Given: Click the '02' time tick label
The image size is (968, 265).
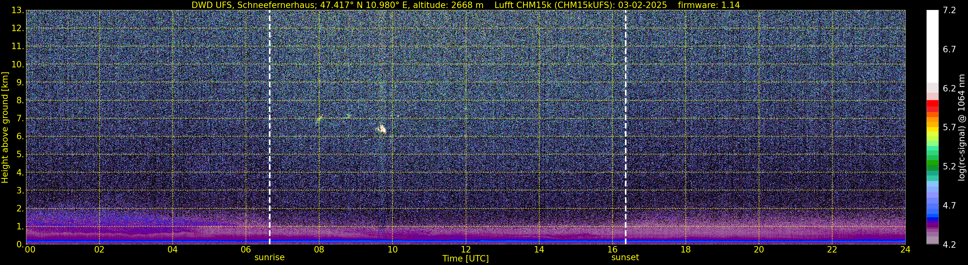Looking at the screenshot, I should click(x=99, y=250).
